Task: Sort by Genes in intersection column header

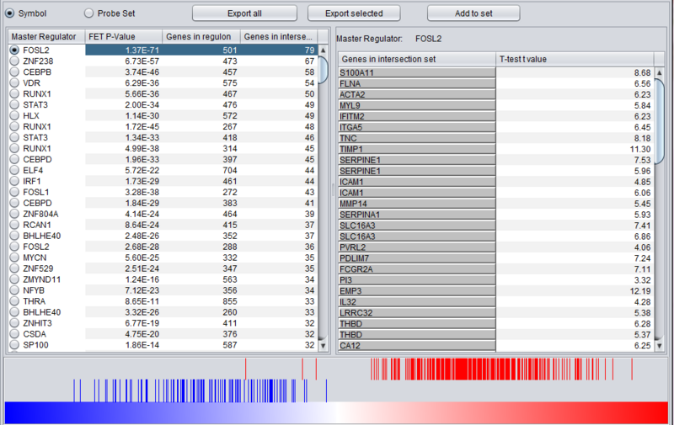Action: pyautogui.click(x=279, y=36)
